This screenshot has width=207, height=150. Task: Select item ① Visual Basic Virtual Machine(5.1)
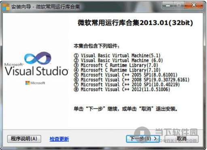pyautogui.click(x=117, y=56)
